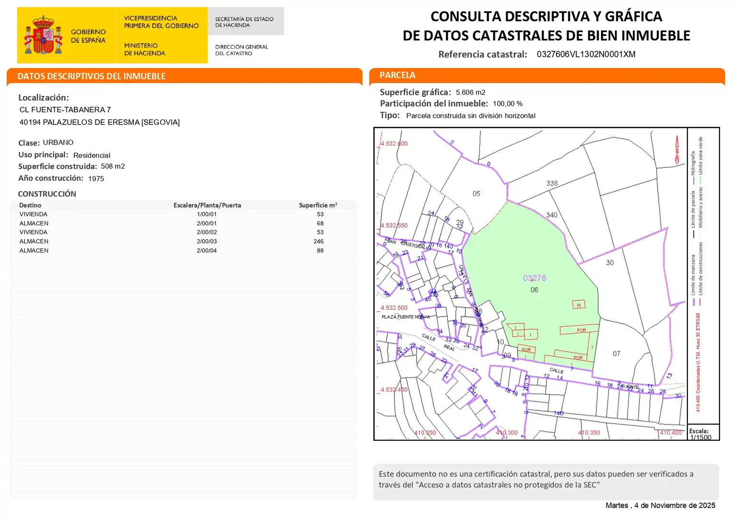Viewport: 733px width, 518px height.
Task: Click the Spanish coat of arms emblem
Action: (x=43, y=35)
